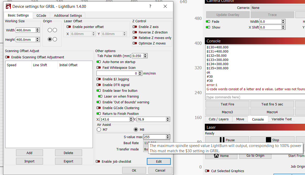Select top-right origin radio button

click(x=55, y=30)
